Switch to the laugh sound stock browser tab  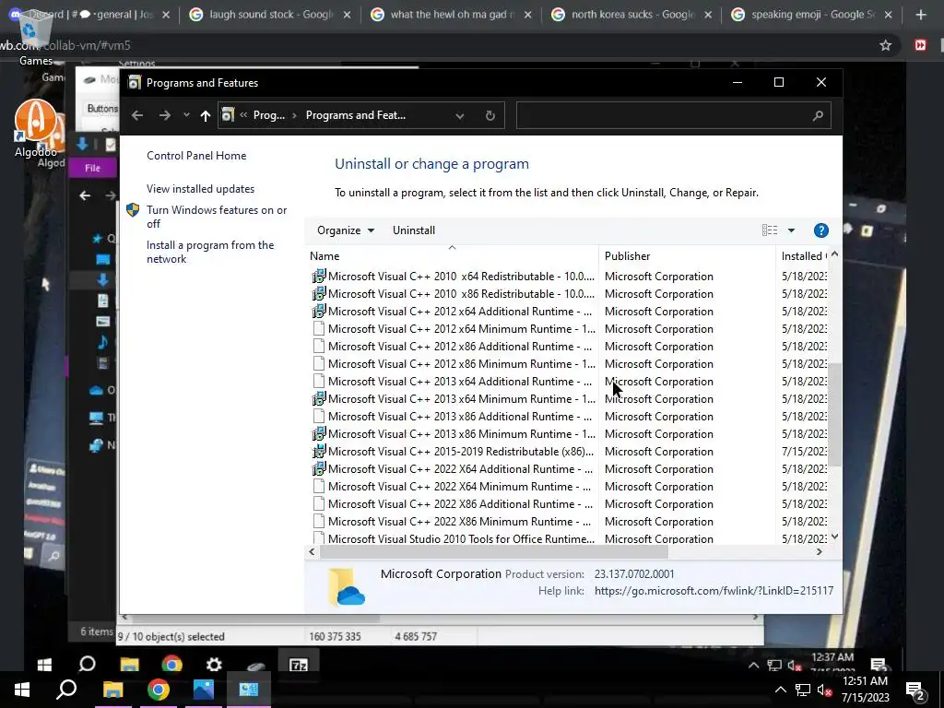tap(271, 15)
